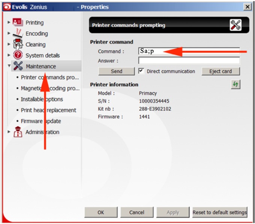Open the Installable options item

[42, 99]
